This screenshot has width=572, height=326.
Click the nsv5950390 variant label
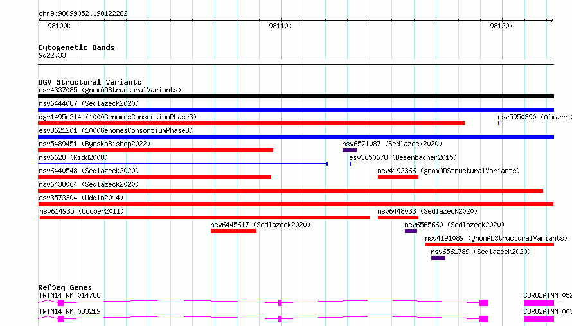pos(535,117)
